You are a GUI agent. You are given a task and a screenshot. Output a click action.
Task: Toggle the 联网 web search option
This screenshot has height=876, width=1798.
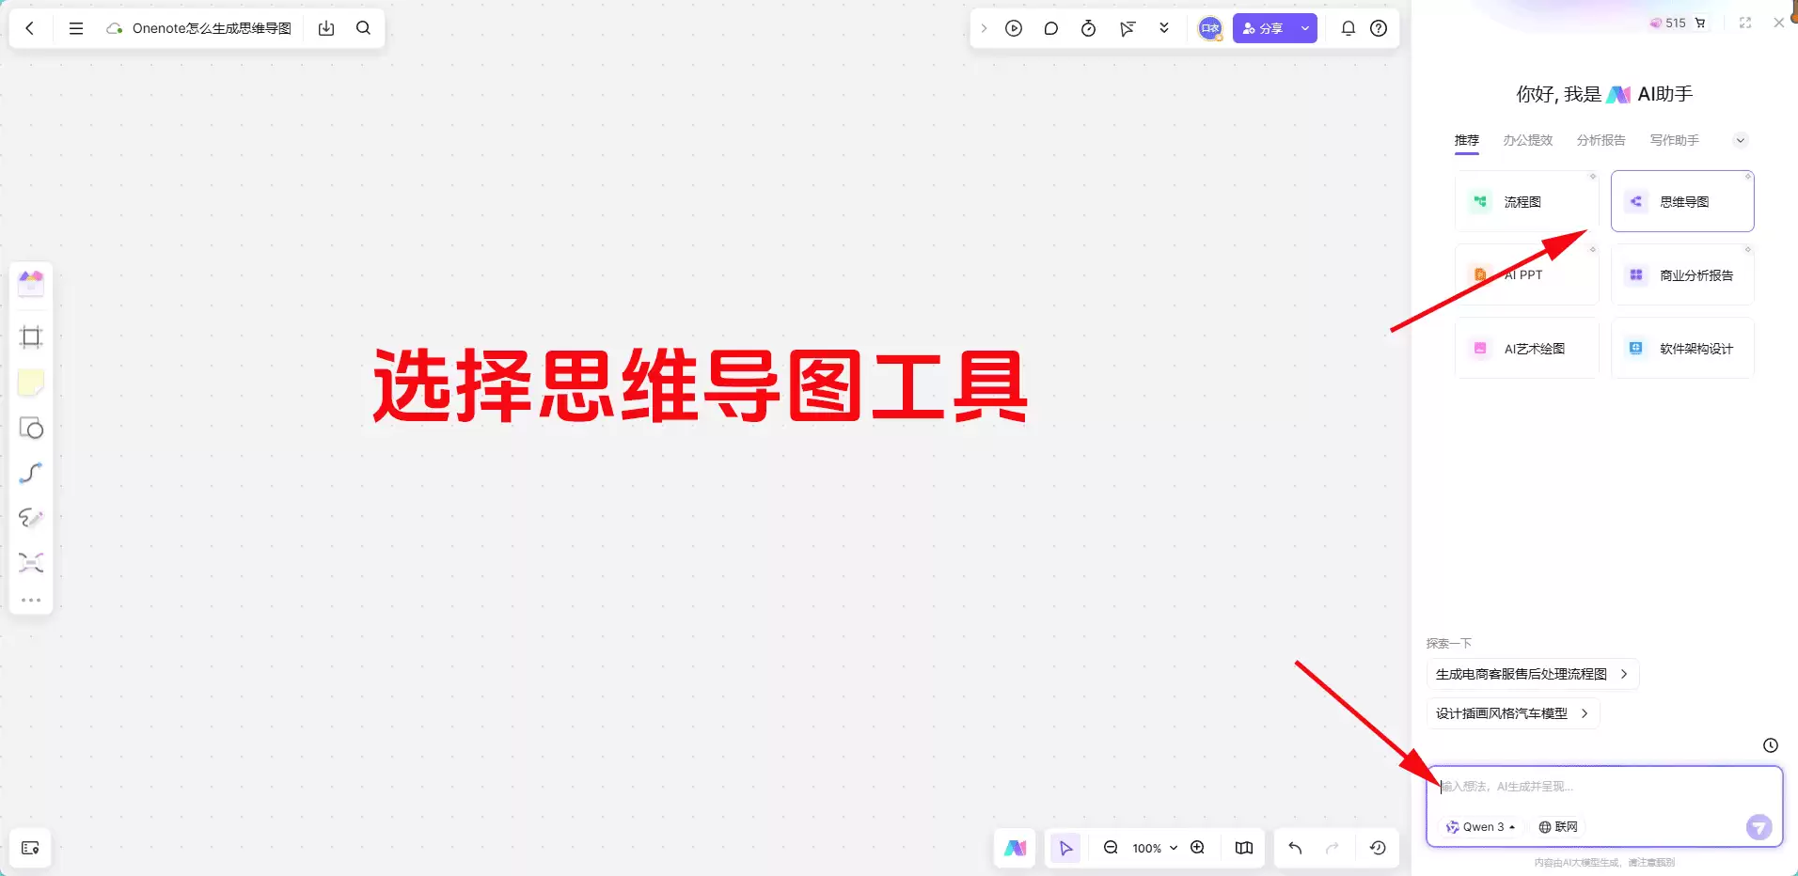coord(1558,827)
